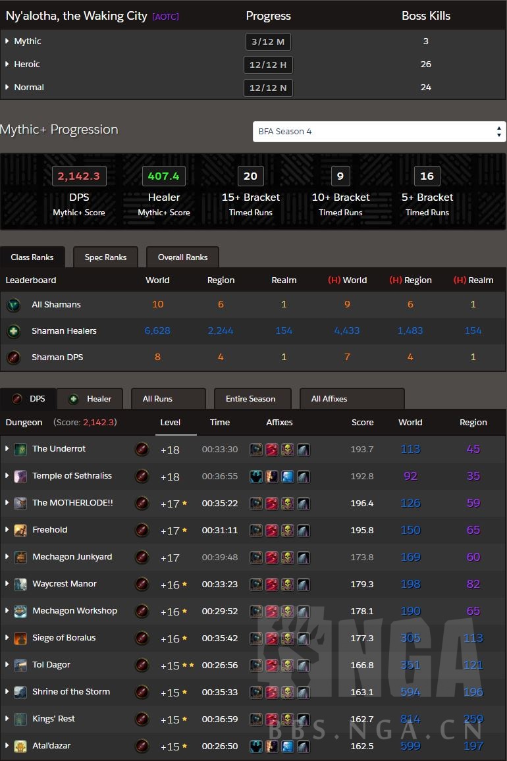507x761 pixels.
Task: Select the Healer runs tab
Action: [x=93, y=399]
